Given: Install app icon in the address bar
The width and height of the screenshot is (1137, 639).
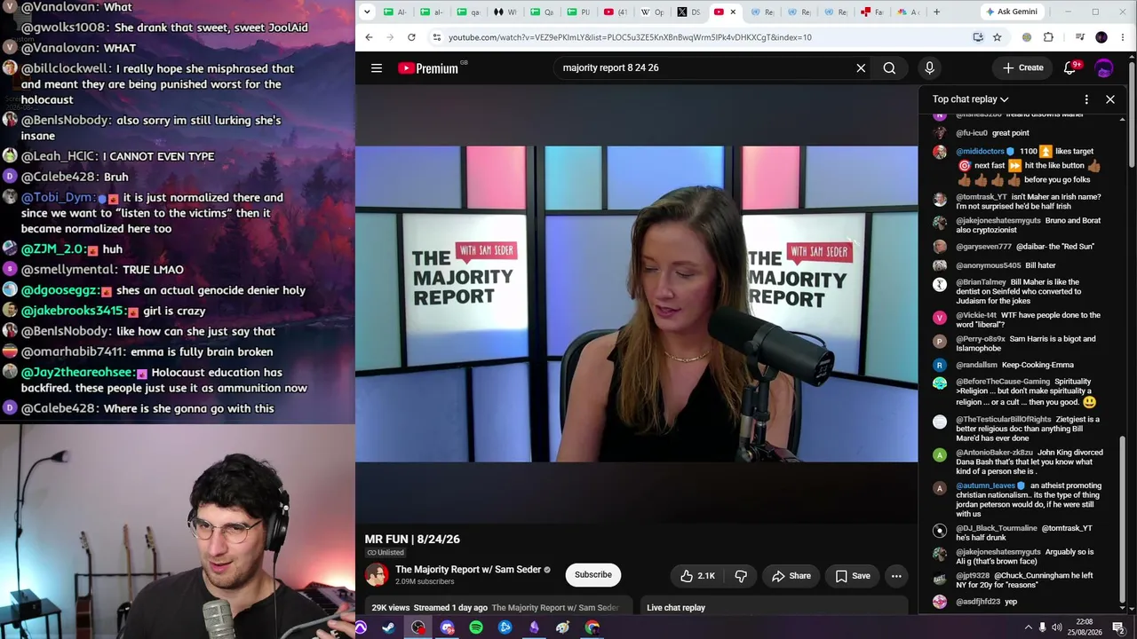Looking at the screenshot, I should tap(978, 37).
